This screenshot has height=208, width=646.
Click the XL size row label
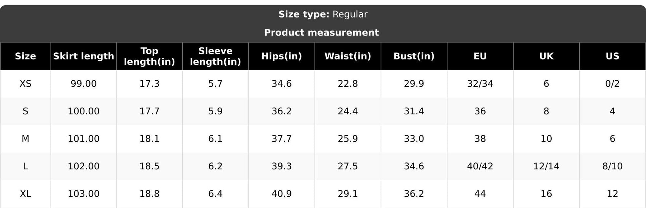[x=25, y=194]
